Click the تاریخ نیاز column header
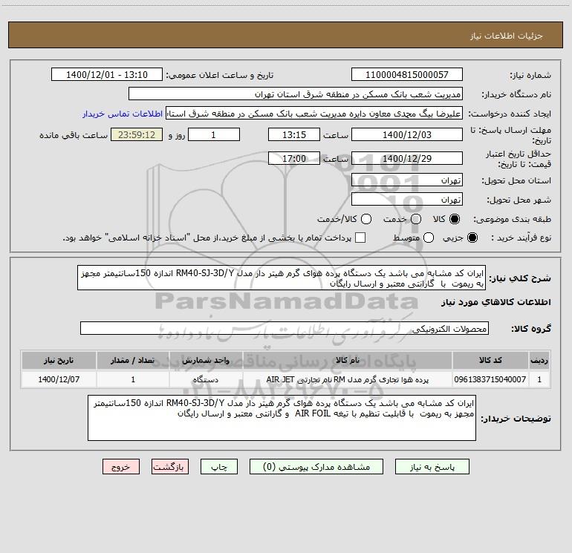The height and width of the screenshot is (553, 572). [x=59, y=360]
